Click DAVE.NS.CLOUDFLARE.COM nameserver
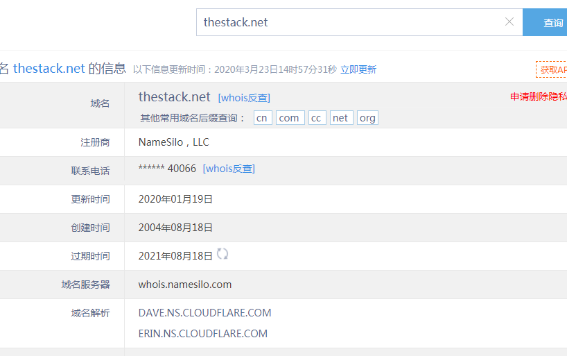Viewport: 567px width, 356px height. (204, 312)
